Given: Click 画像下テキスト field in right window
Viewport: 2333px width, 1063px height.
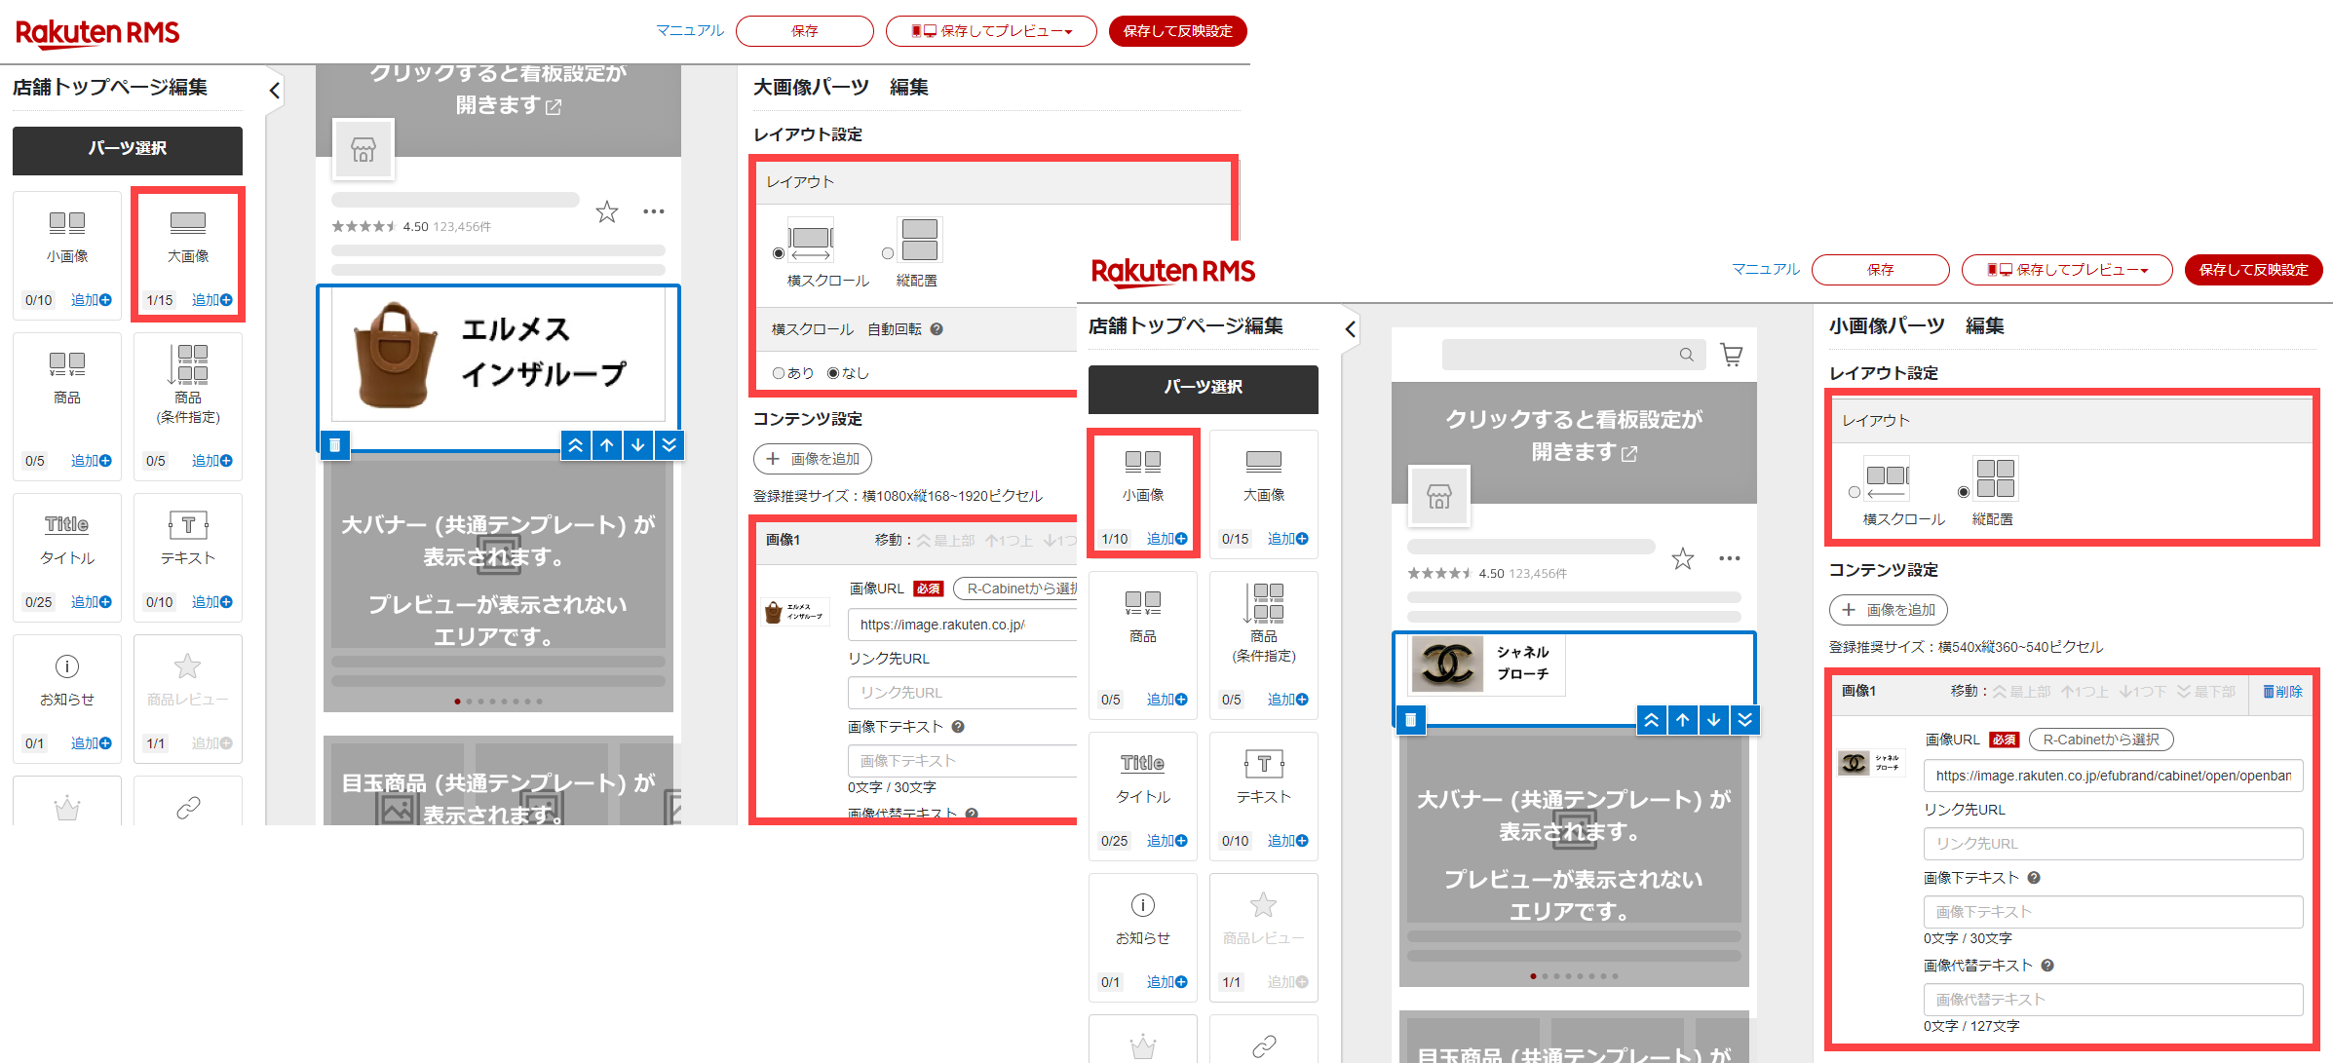Looking at the screenshot, I should click(x=2114, y=912).
